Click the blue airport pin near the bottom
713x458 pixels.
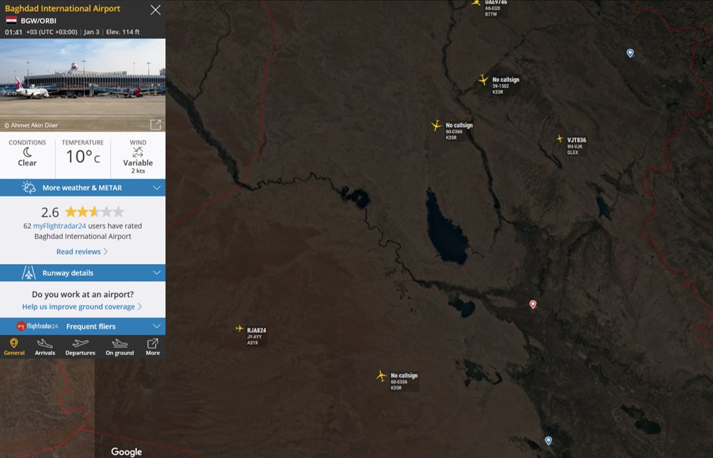(548, 441)
